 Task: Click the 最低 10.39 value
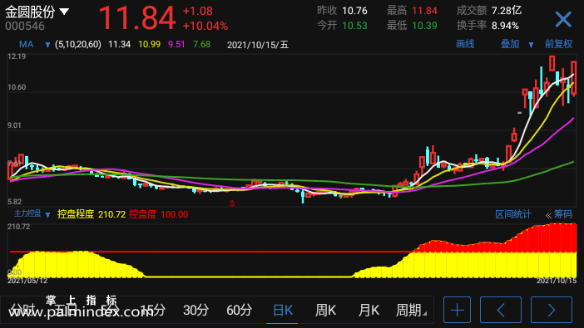[x=424, y=26]
